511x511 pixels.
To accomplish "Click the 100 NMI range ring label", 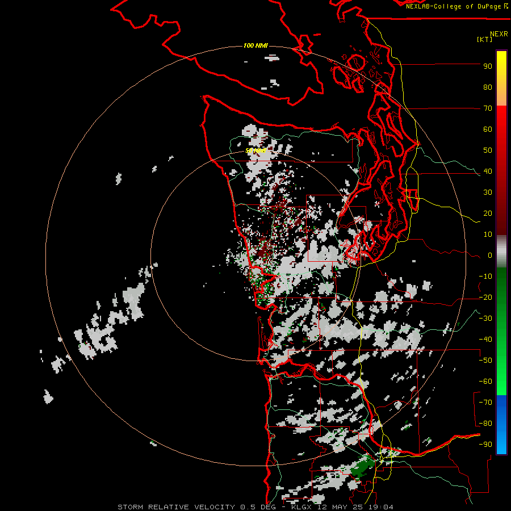I will 256,45.
